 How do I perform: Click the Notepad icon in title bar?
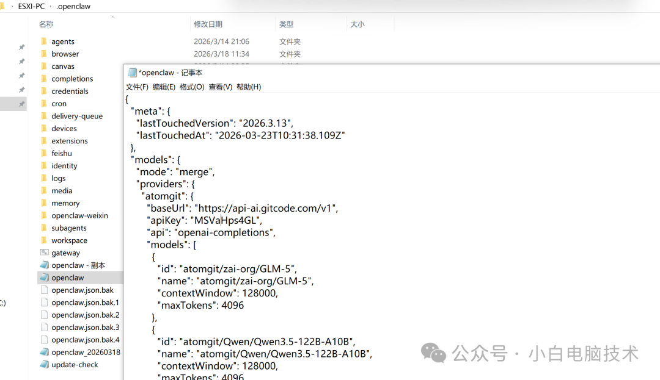[x=132, y=73]
